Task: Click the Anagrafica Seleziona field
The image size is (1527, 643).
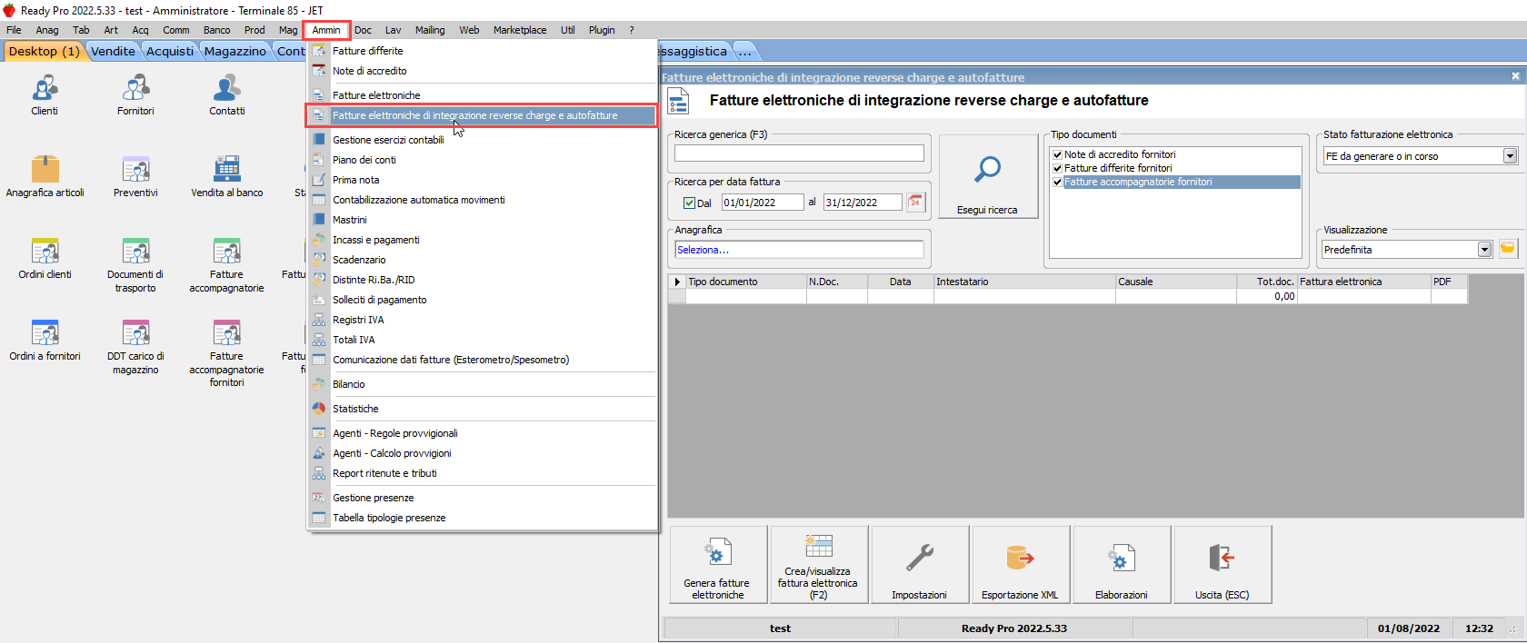Action: tap(799, 250)
